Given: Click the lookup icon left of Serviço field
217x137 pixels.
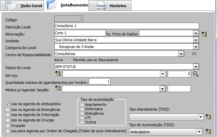Looking at the screenshot, I should point(57,74).
